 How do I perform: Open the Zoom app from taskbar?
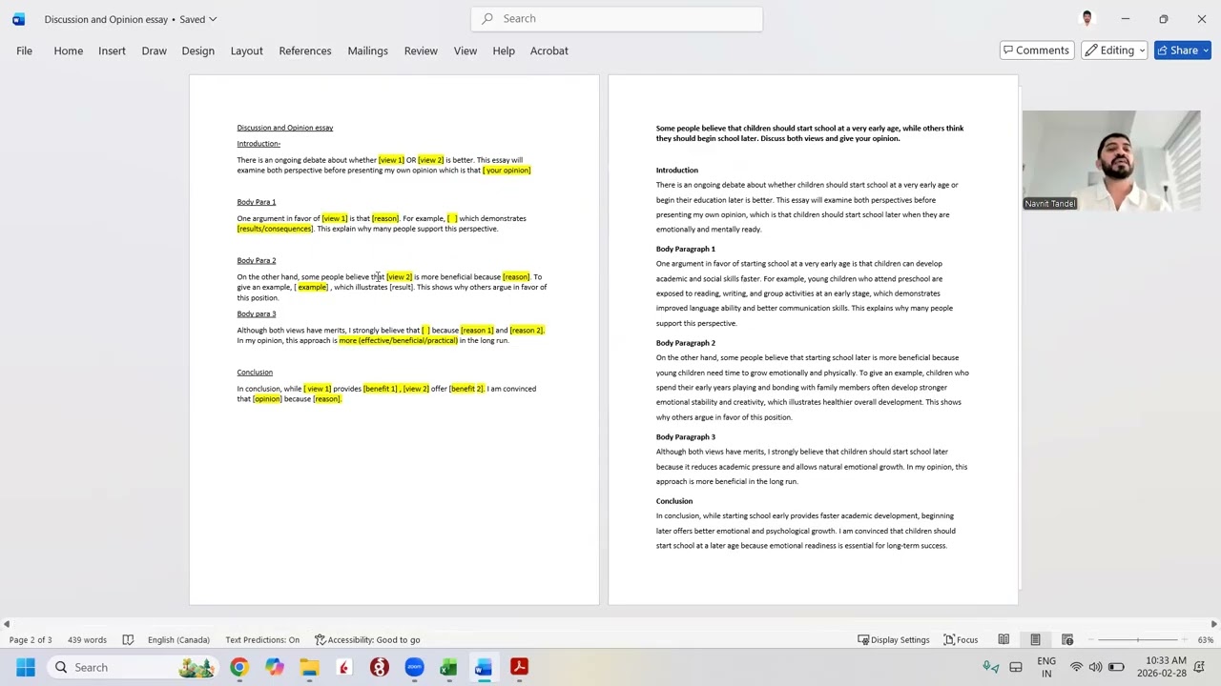414,667
